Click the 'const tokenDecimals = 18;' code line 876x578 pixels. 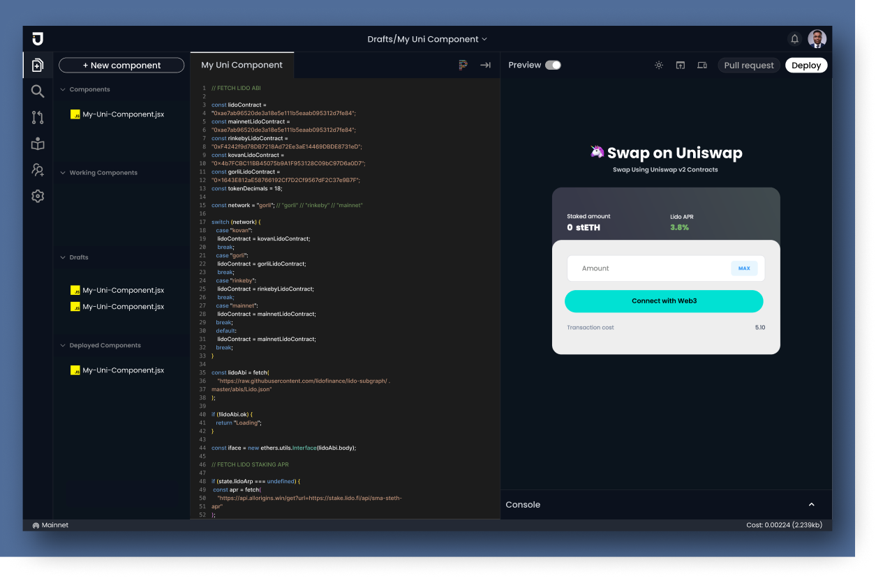pos(247,189)
